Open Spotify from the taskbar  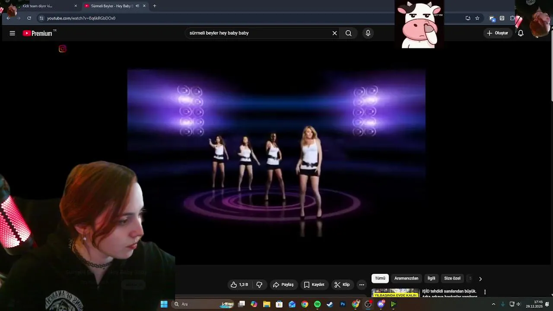click(317, 305)
